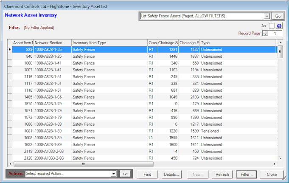This screenshot has width=289, height=183.
Task: Select asset item 840 cell
Action: (23, 56)
